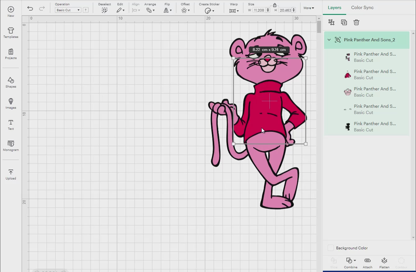Open the Combine menu

point(351,262)
